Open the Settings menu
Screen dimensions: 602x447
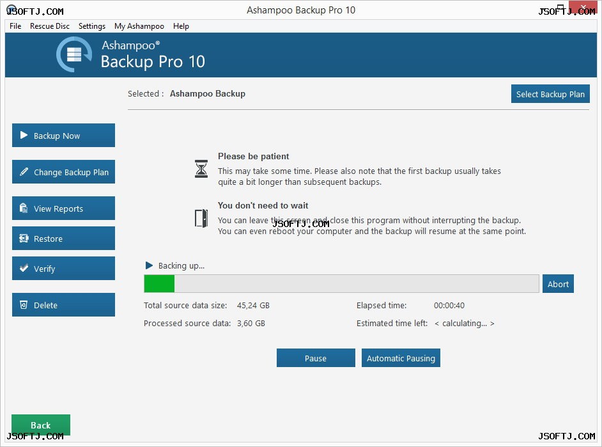point(92,26)
